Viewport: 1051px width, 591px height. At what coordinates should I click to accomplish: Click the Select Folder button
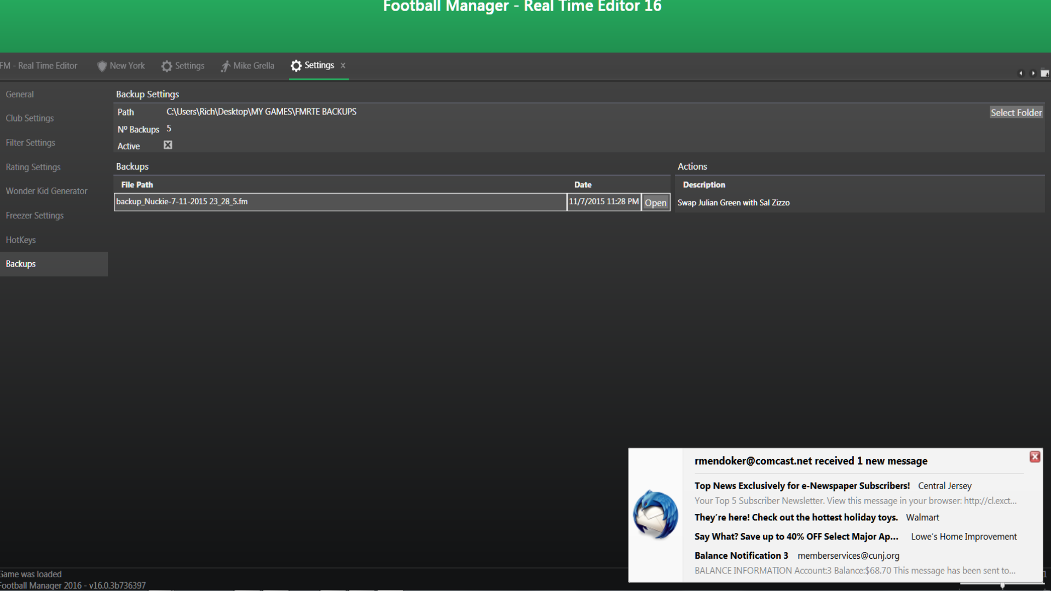pyautogui.click(x=1016, y=112)
